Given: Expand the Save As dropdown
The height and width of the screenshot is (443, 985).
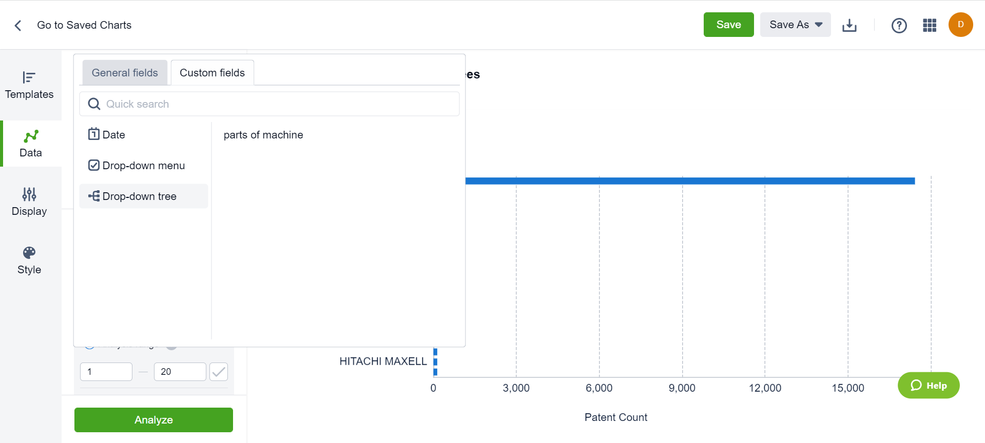Looking at the screenshot, I should pos(795,25).
